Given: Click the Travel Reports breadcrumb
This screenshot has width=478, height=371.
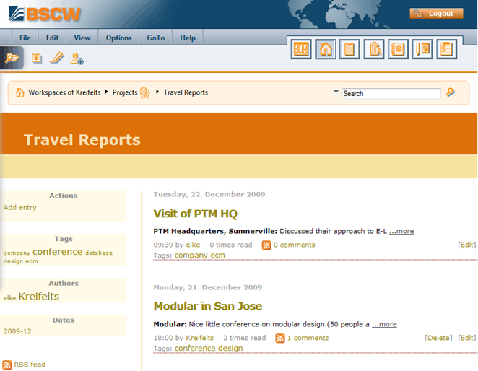Looking at the screenshot, I should click(186, 92).
